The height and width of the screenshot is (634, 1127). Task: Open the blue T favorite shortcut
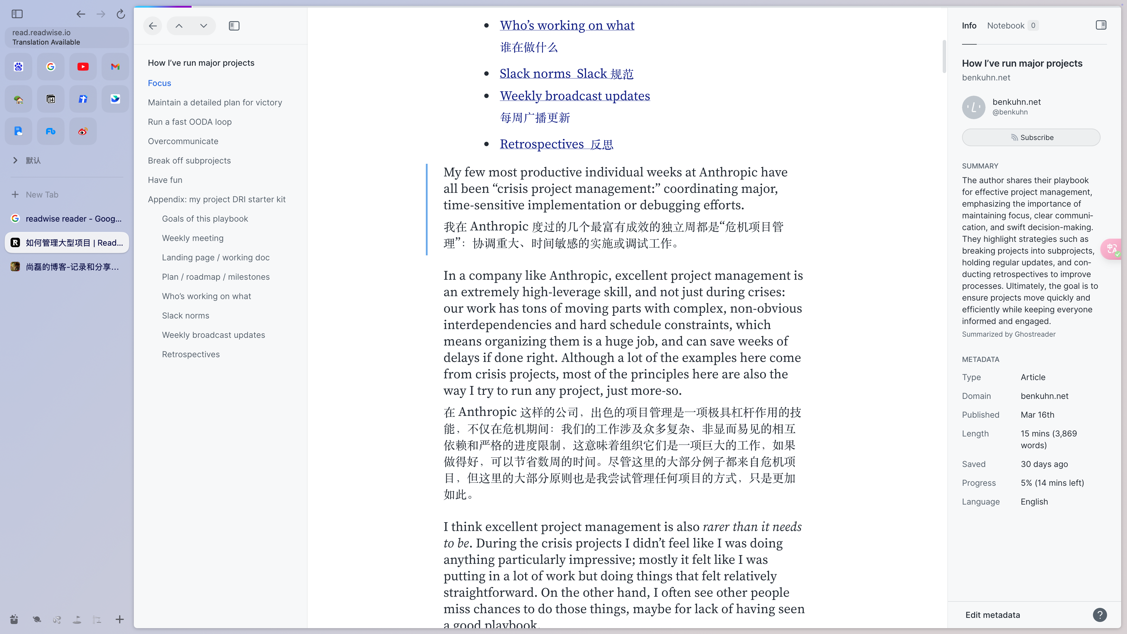coord(83,99)
